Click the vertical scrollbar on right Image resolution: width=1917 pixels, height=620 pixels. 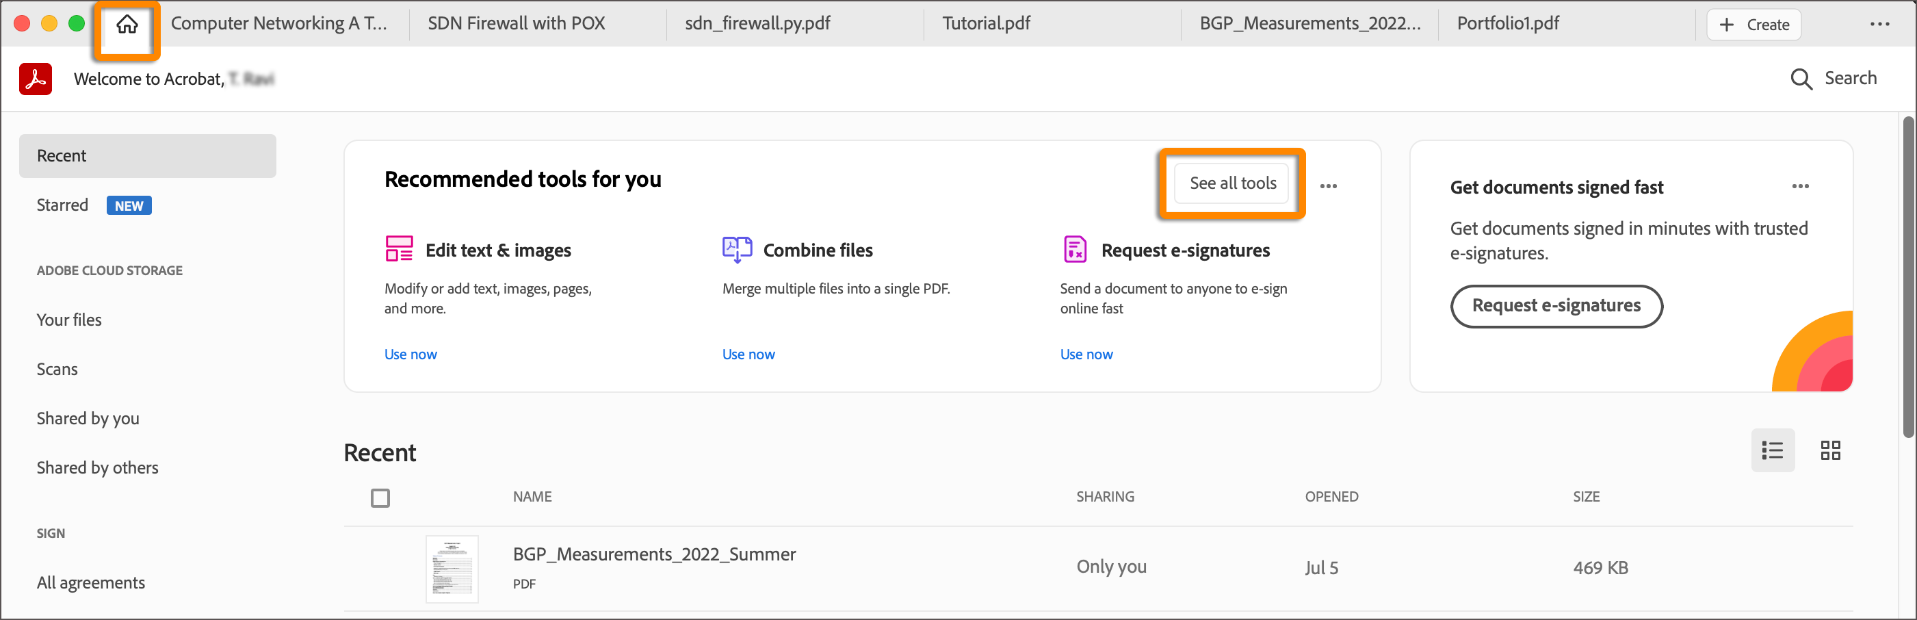tap(1908, 275)
